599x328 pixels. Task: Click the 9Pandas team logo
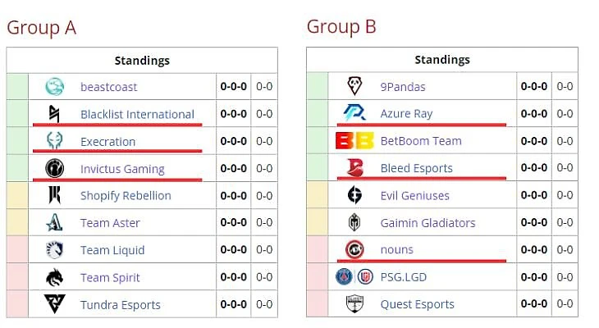354,87
